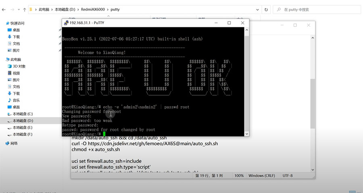363x193 pixels.
Task: Click the Notepad vertical scrollbar thumb
Action: (313, 103)
